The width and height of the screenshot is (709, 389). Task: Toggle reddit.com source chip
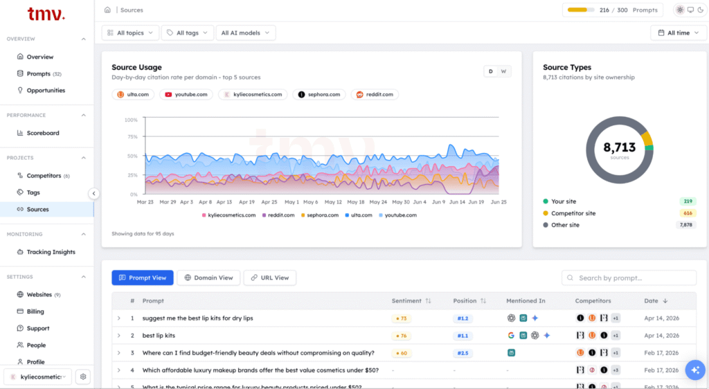coord(375,94)
